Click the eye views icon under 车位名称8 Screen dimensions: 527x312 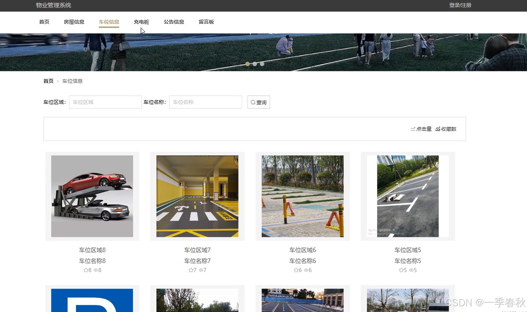coord(96,270)
